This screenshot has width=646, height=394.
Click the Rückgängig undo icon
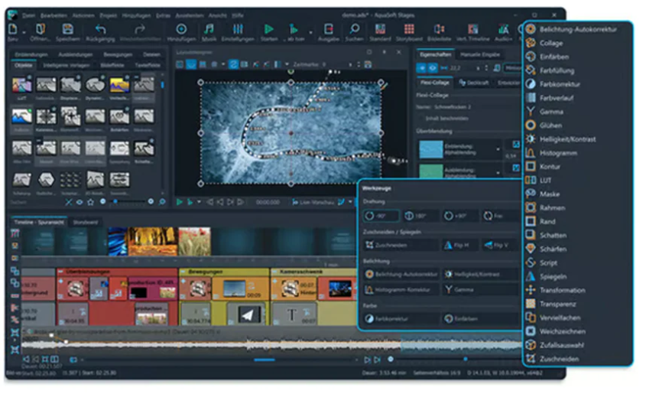100,29
